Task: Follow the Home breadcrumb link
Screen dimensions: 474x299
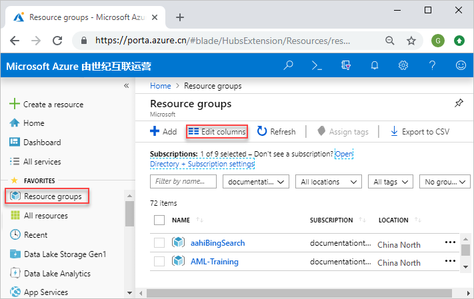Action: [x=160, y=86]
